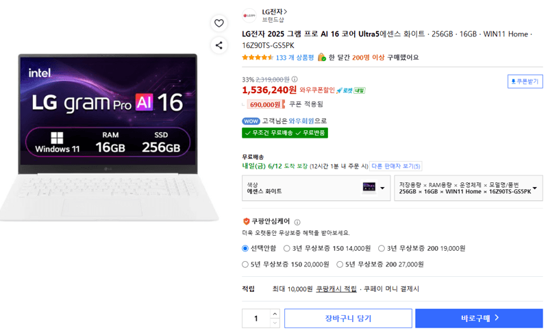Click the 장바구니 담기 button

point(348,319)
